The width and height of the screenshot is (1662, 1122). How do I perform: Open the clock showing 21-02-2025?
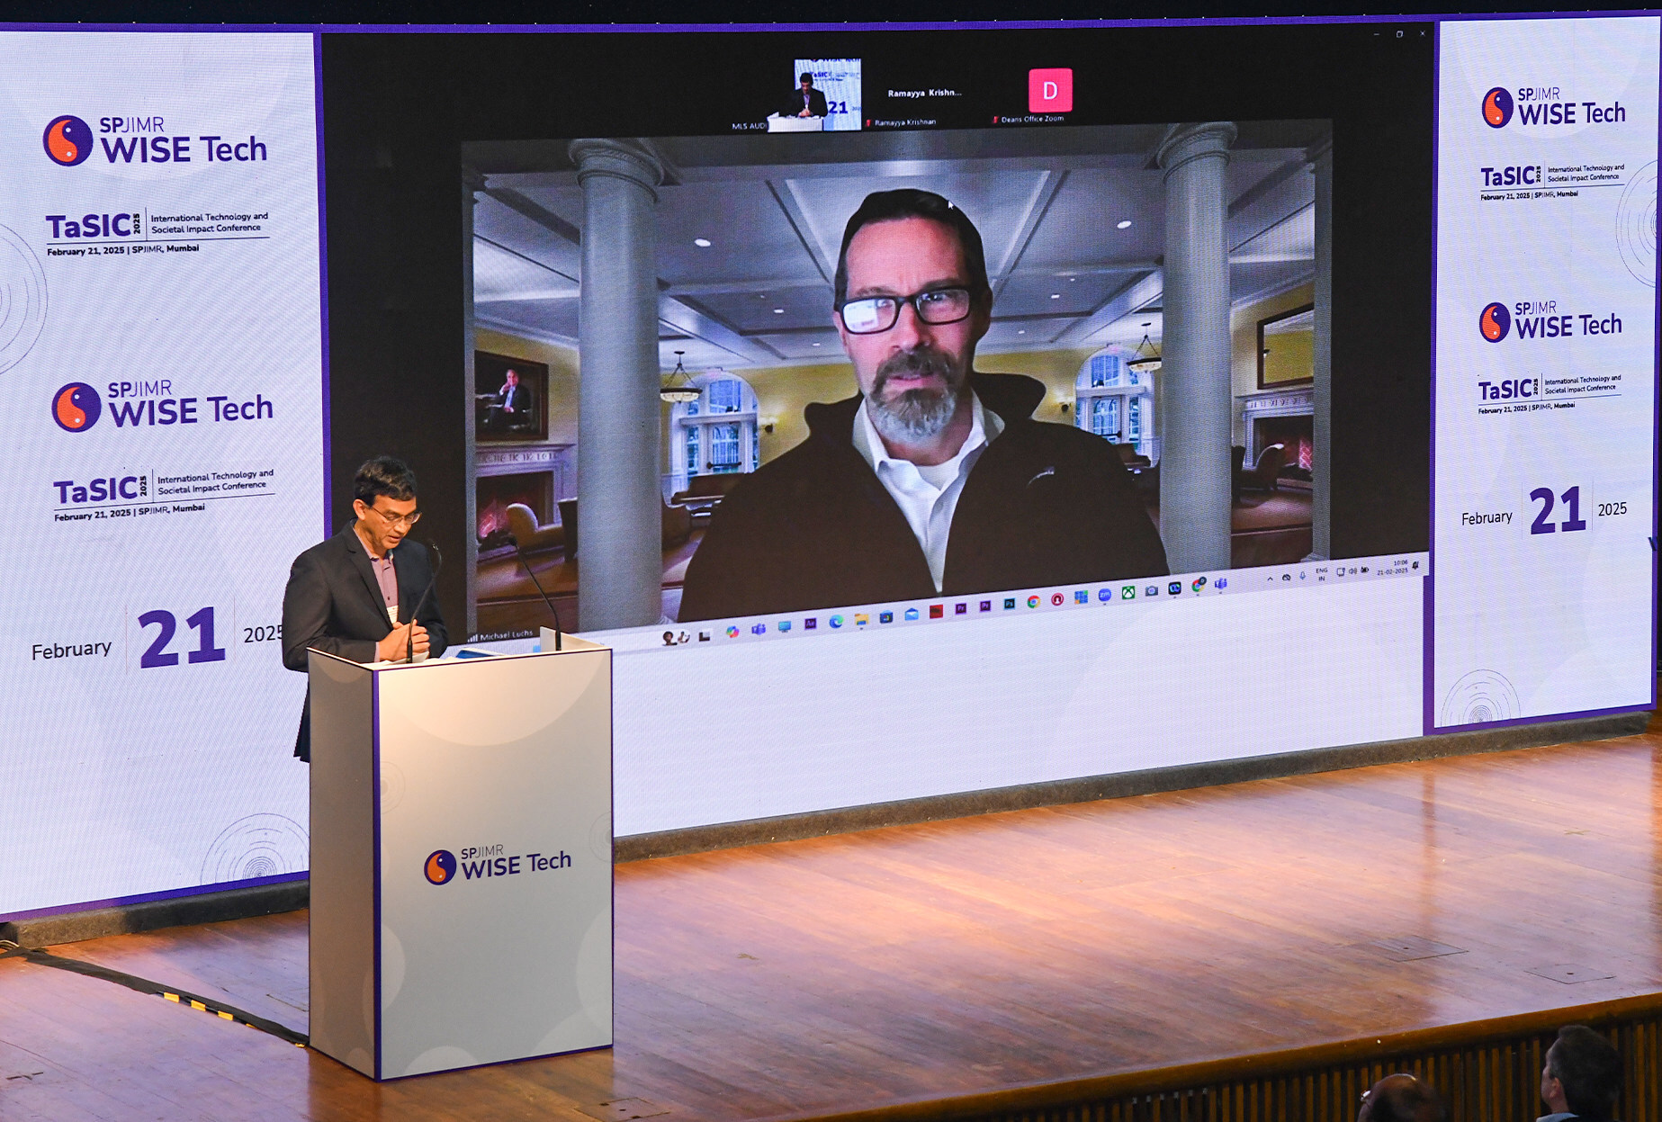(x=1393, y=567)
